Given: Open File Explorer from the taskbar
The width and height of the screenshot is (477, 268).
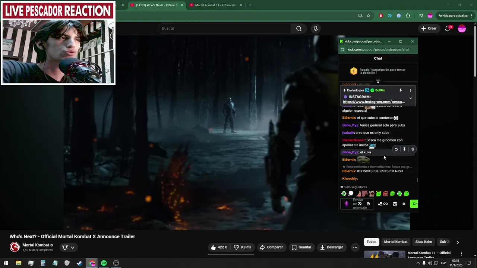Looking at the screenshot, I should coord(19,263).
